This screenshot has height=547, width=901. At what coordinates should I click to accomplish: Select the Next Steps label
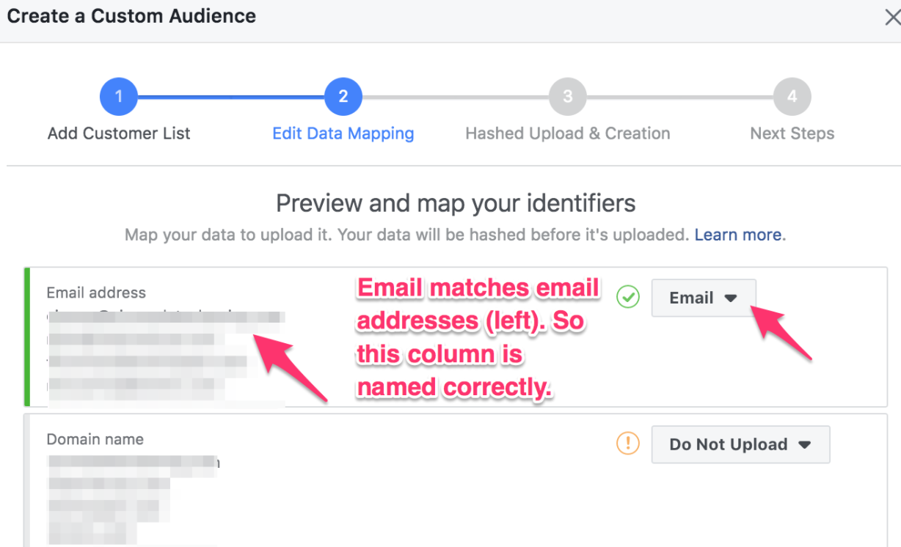pos(792,133)
